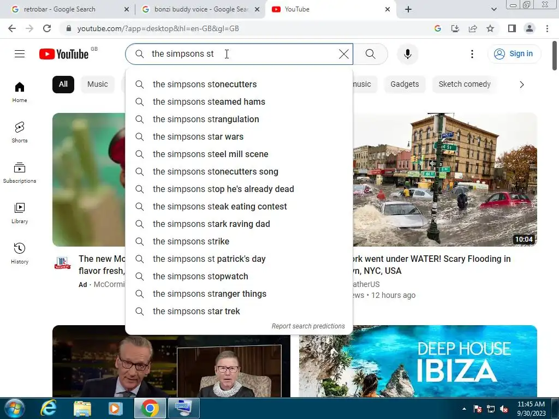Open the tab search dropdown arrow

point(493,9)
